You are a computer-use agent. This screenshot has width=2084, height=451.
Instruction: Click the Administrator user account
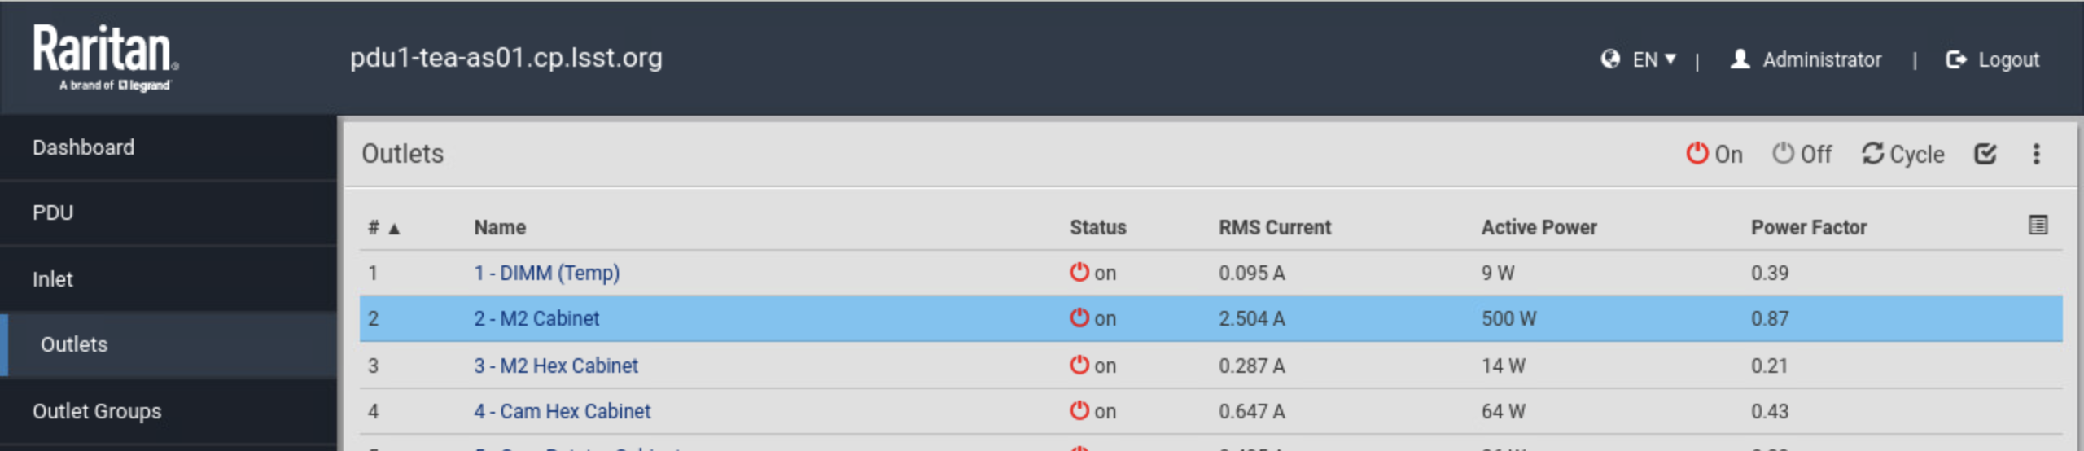[1806, 59]
